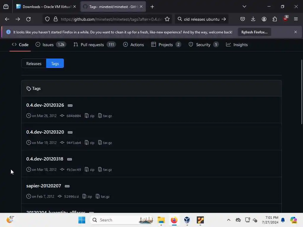Image resolution: width=303 pixels, height=227 pixels.
Task: Open VirtualBox from the taskbar
Action: [x=187, y=220]
